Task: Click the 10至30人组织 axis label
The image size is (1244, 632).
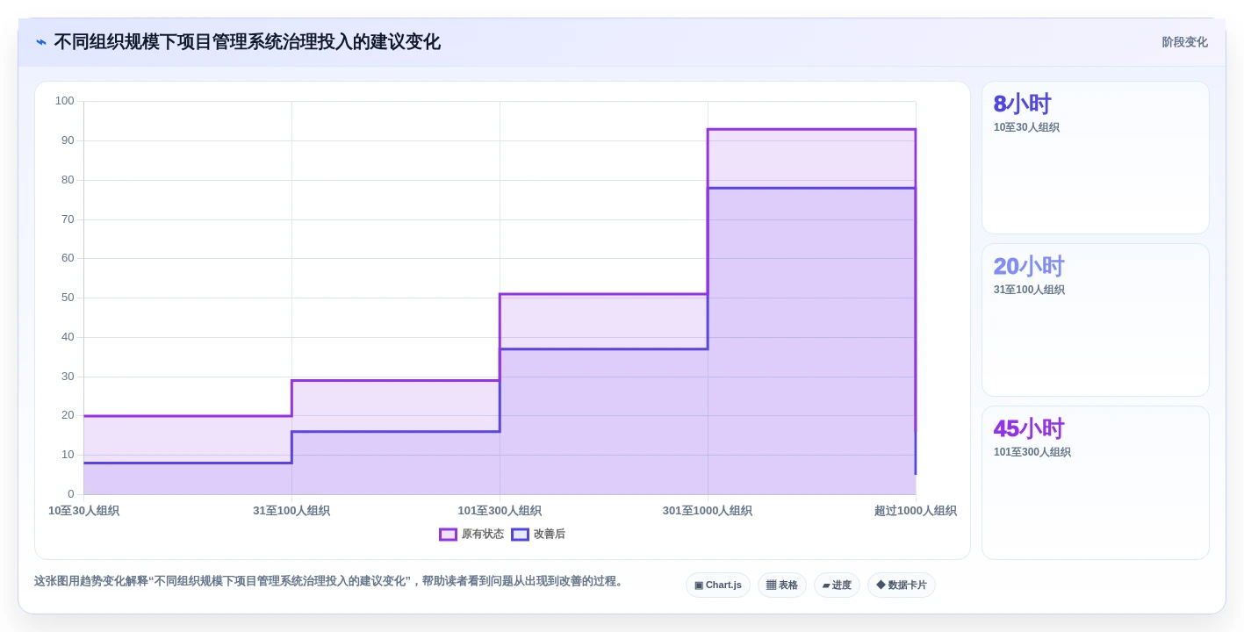Action: pos(83,511)
